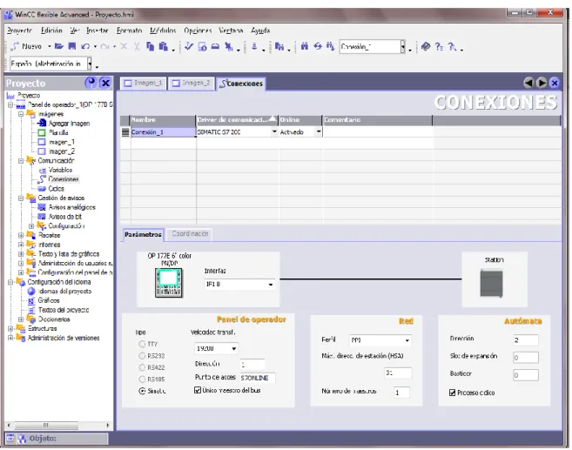Open the Opciones menu

198,30
